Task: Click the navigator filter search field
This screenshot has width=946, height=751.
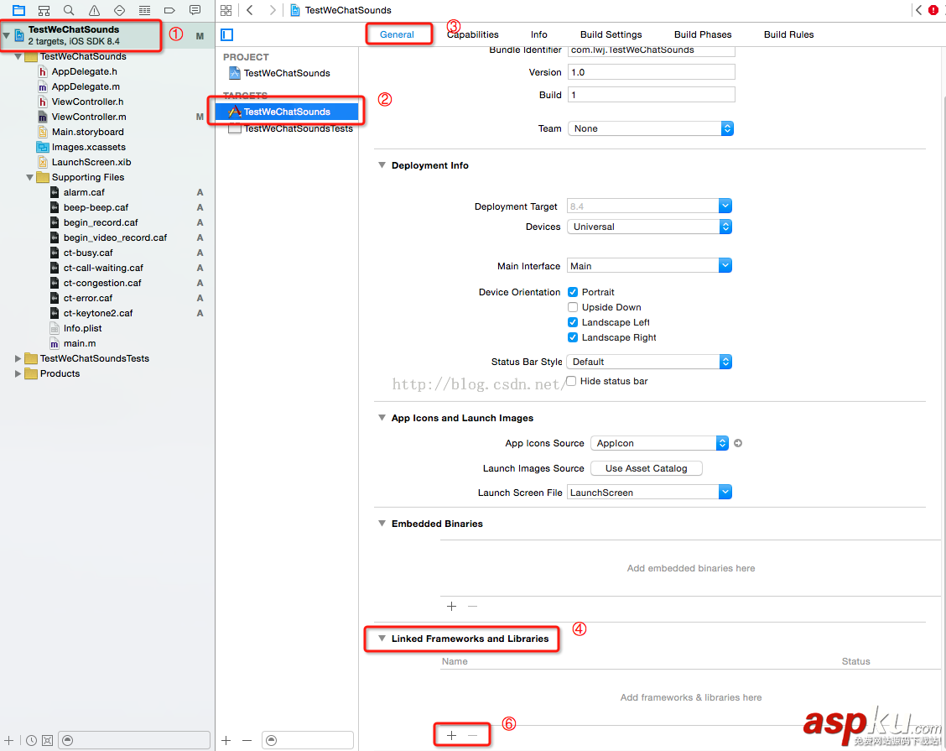Action: [134, 740]
